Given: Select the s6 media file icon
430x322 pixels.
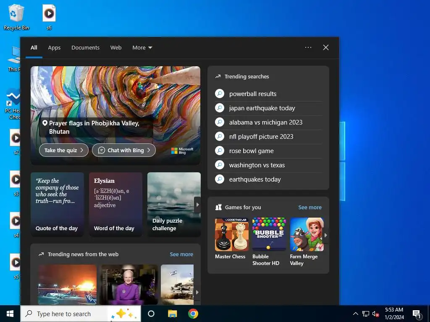Looking at the screenshot, I should pos(49,17).
